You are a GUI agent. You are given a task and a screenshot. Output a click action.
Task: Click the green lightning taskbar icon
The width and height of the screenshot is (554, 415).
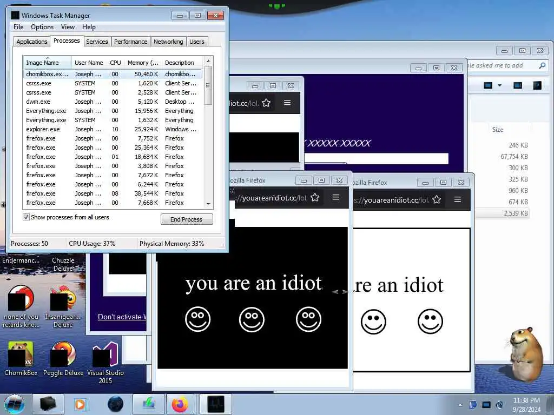pos(149,404)
